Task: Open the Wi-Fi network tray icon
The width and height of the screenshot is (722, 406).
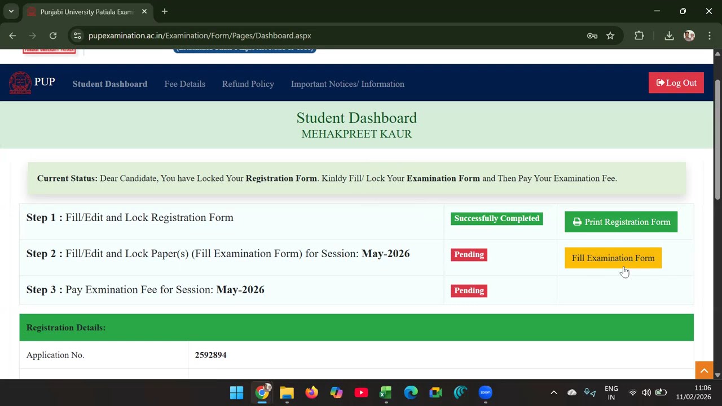Action: coord(633,392)
